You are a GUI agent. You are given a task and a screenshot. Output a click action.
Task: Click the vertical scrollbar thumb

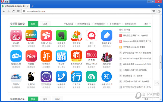click(161, 63)
